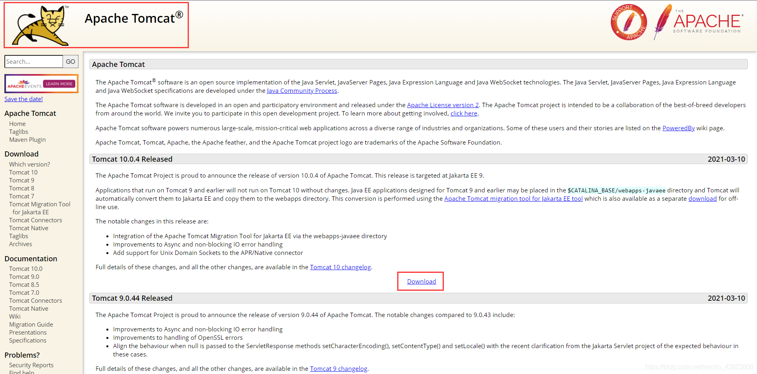Follow the Java Community Process link
The image size is (757, 374).
click(x=302, y=91)
